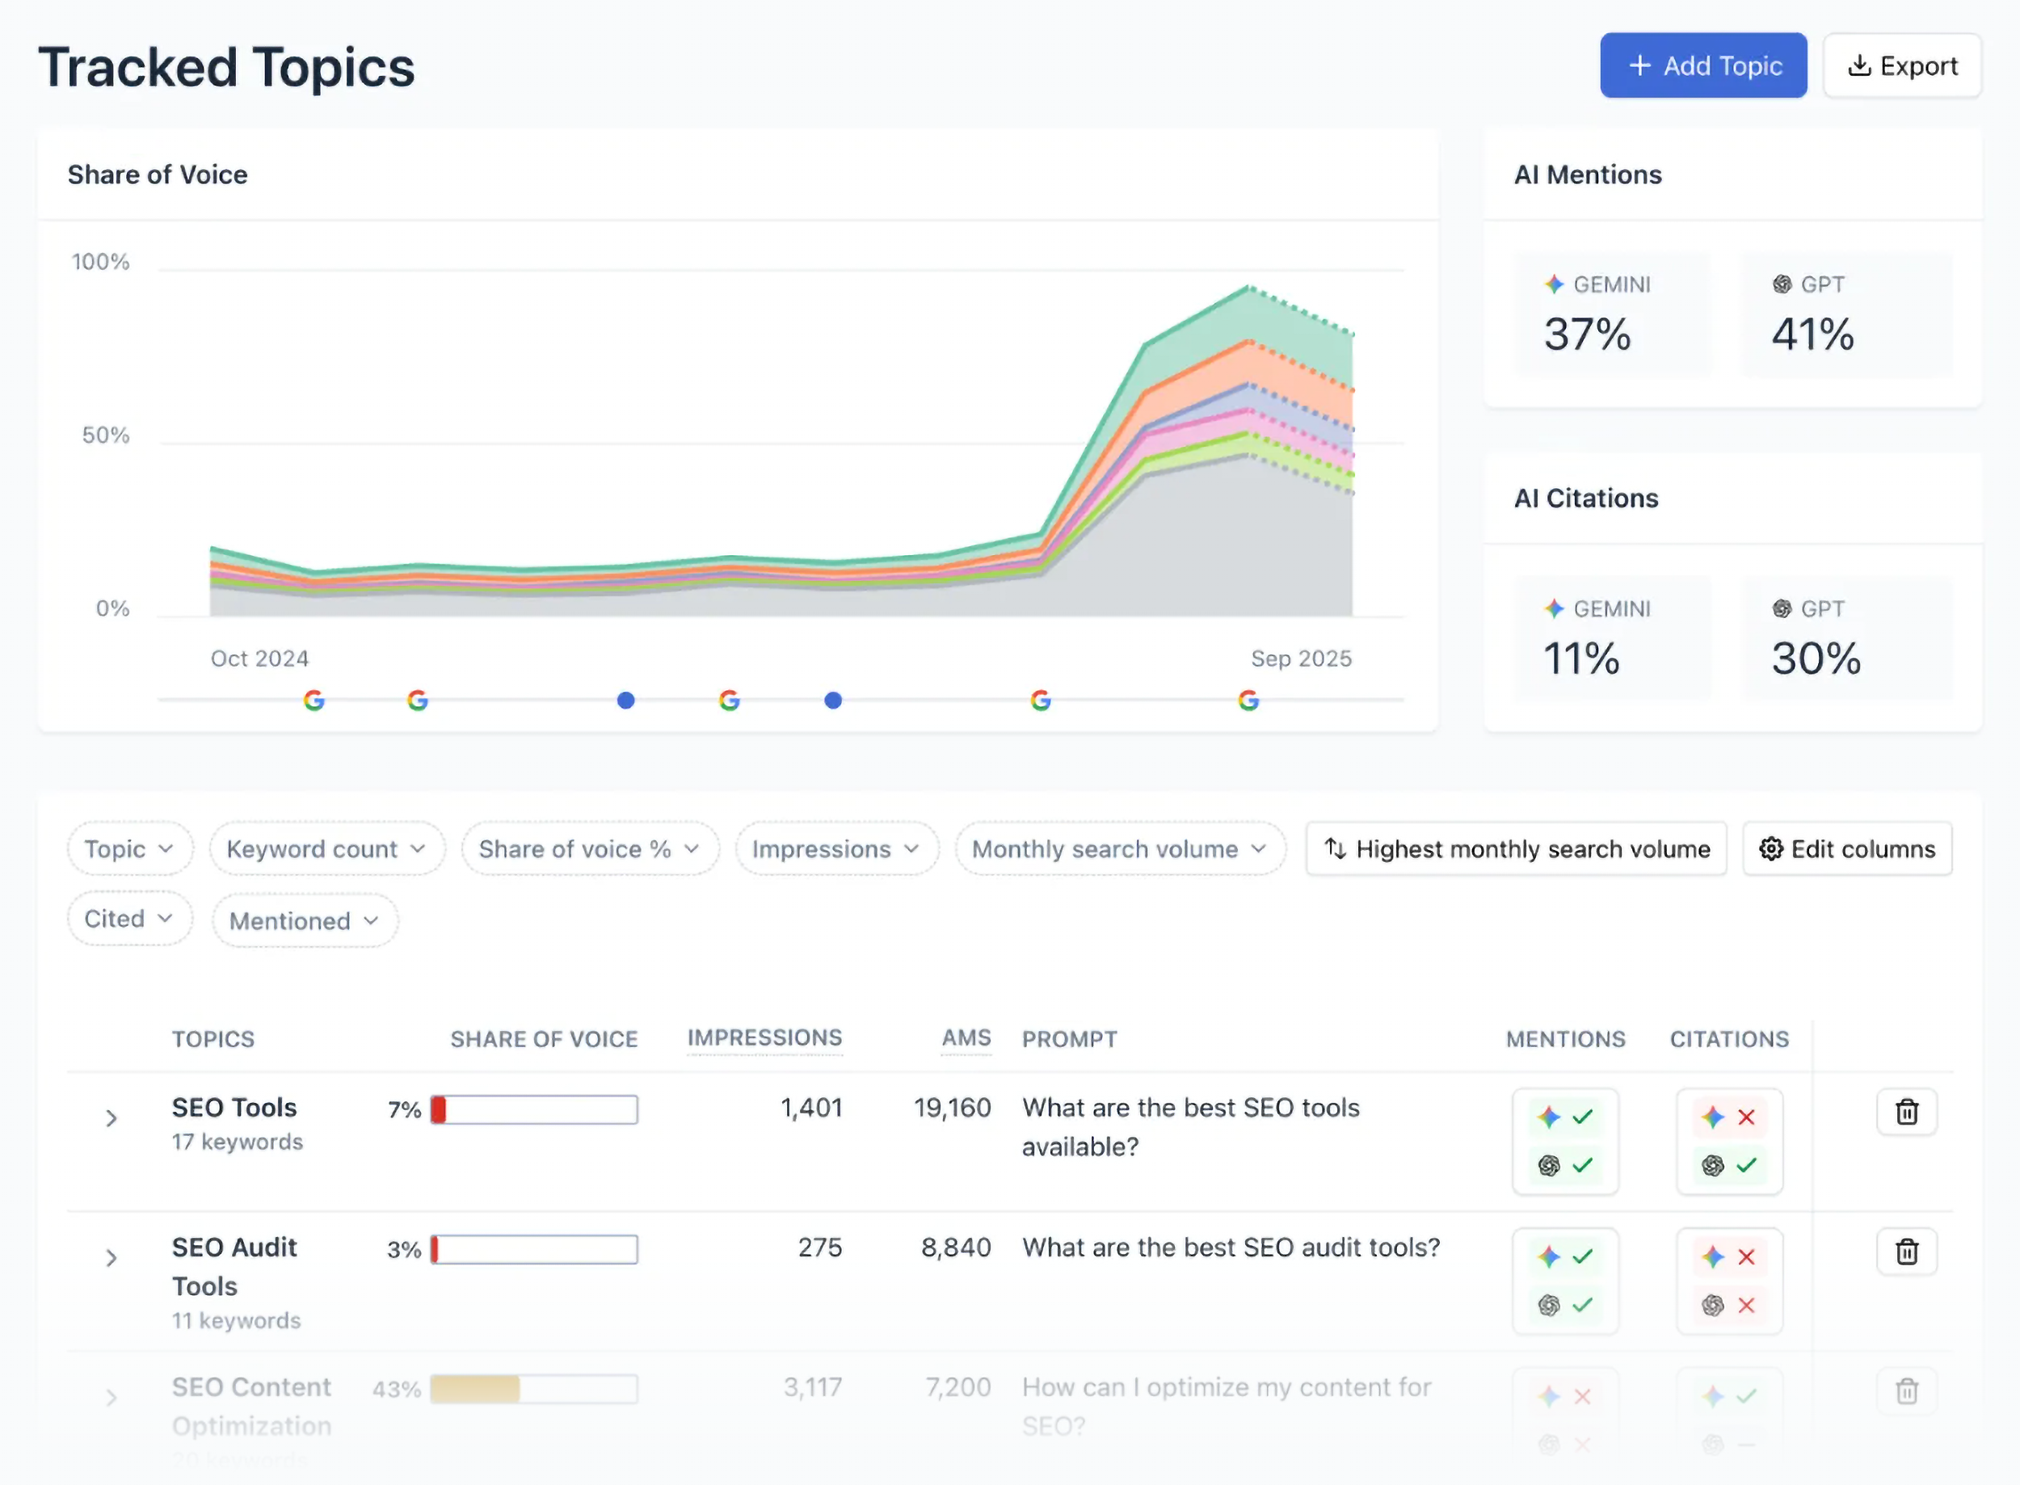Click the Impressions column header
Screen dimensions: 2020x1485
765,1038
